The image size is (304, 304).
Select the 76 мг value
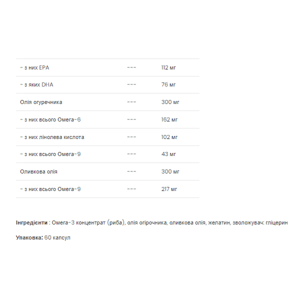168,84
